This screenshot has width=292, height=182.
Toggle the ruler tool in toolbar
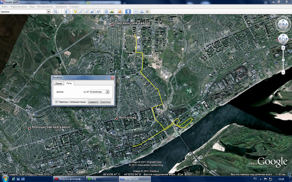pos(128,11)
